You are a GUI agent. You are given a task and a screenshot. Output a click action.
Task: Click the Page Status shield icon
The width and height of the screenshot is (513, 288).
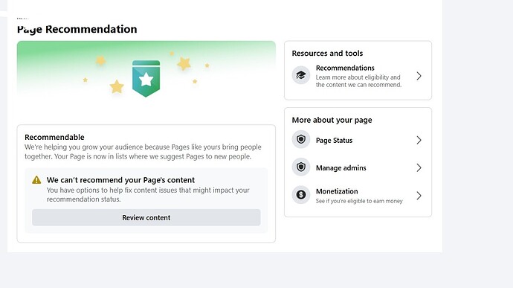click(x=301, y=140)
